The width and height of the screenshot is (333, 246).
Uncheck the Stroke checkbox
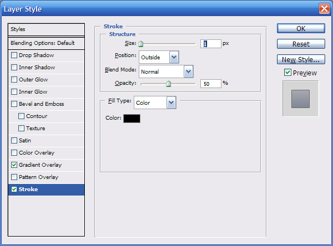(14, 189)
